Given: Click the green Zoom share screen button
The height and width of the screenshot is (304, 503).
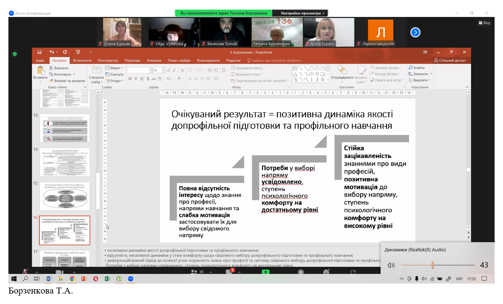Looking at the screenshot, I should 265,272.
